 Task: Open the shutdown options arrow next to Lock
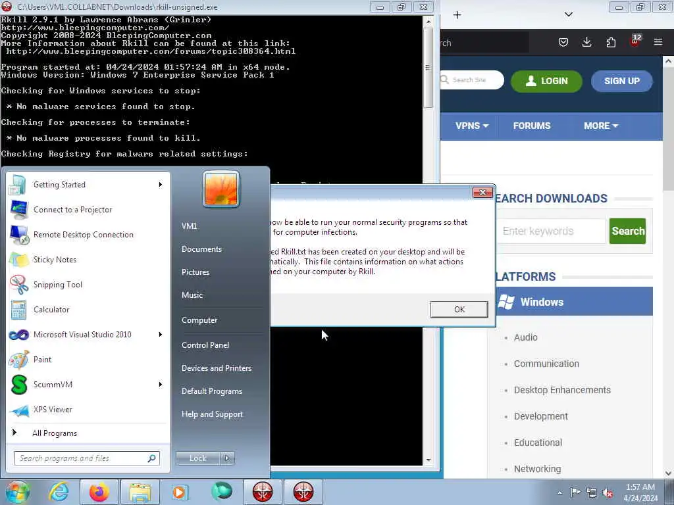coord(227,458)
